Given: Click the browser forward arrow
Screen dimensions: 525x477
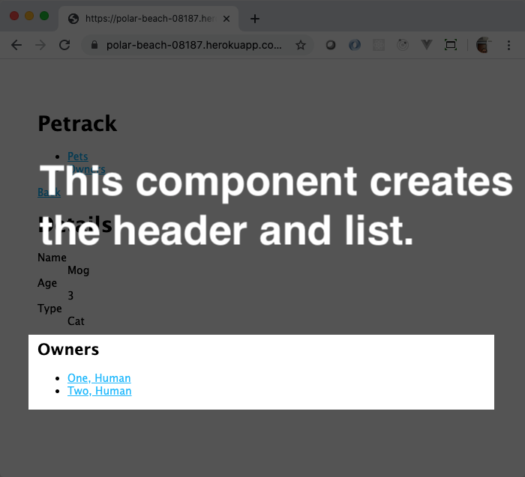Looking at the screenshot, I should click(40, 45).
